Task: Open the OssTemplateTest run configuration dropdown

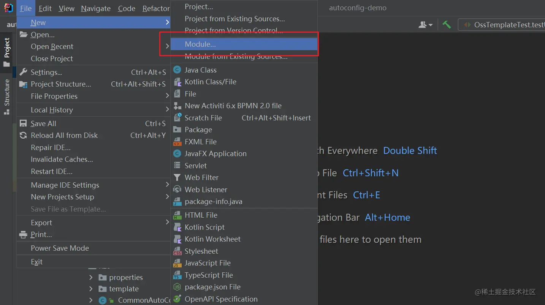Action: [502, 25]
